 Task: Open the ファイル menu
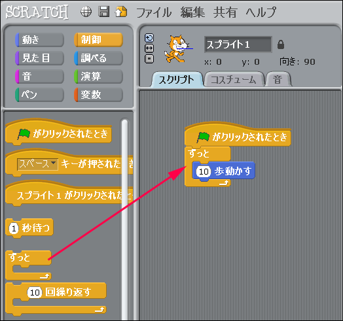[x=154, y=12]
